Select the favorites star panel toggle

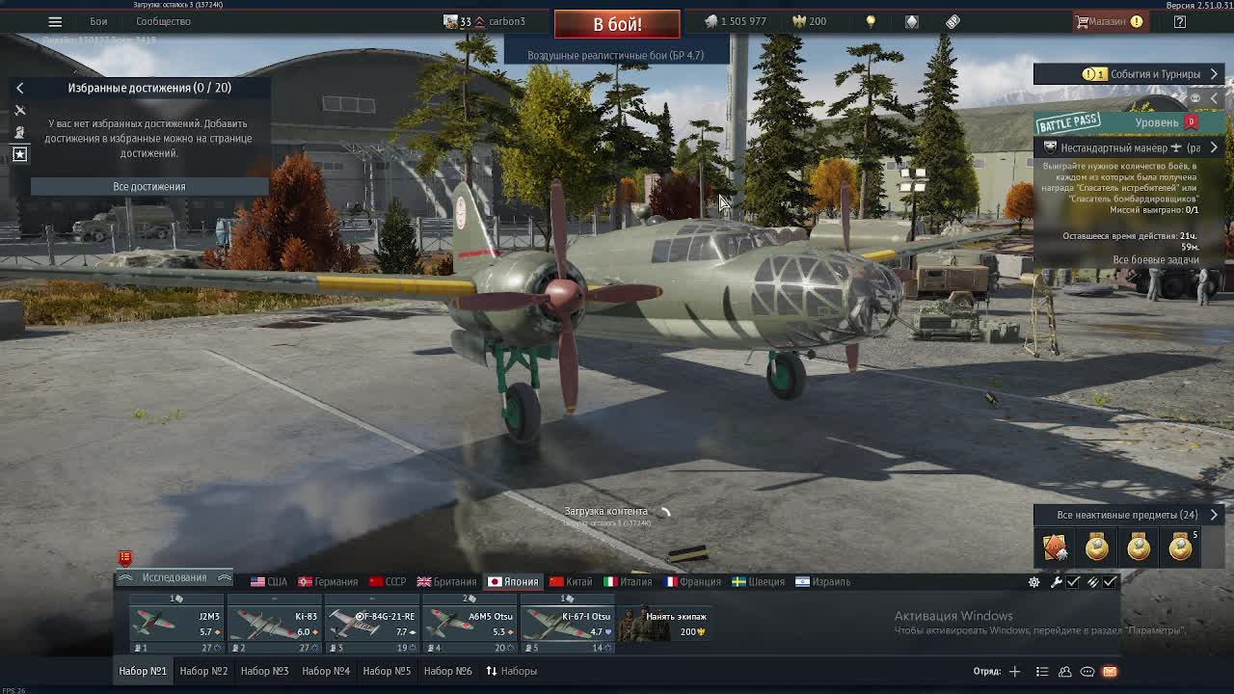tap(19, 154)
